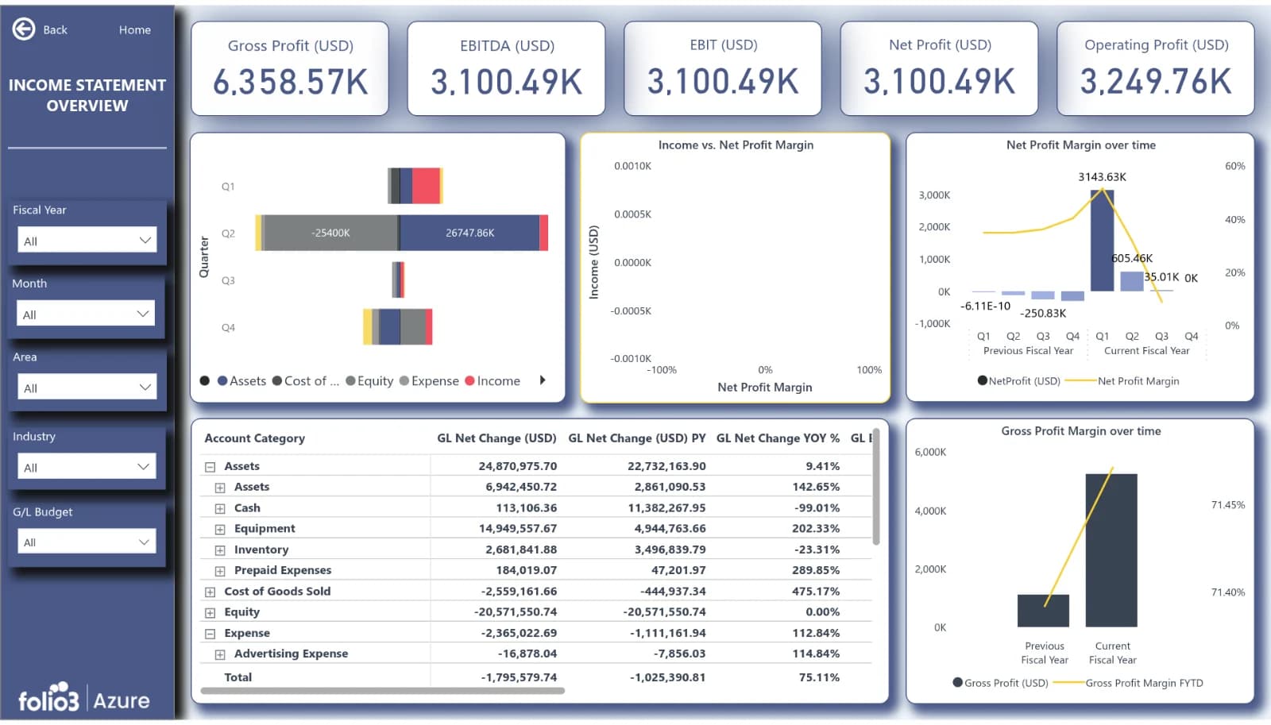Viewport: 1271px width, 725px height.
Task: Sort by GL Net Change (USD) PY header
Action: [637, 438]
